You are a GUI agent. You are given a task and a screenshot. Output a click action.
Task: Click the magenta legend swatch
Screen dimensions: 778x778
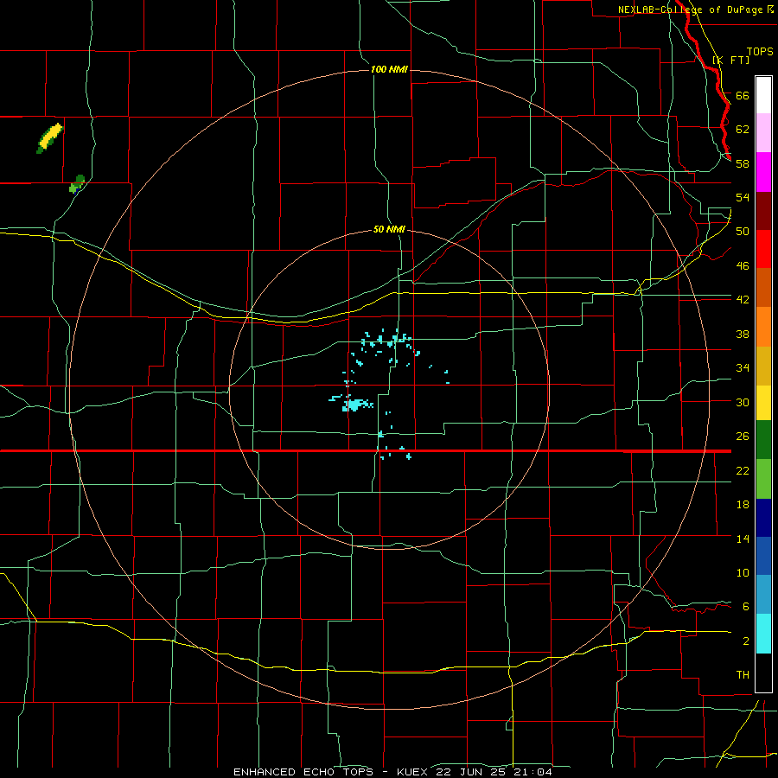tap(763, 172)
